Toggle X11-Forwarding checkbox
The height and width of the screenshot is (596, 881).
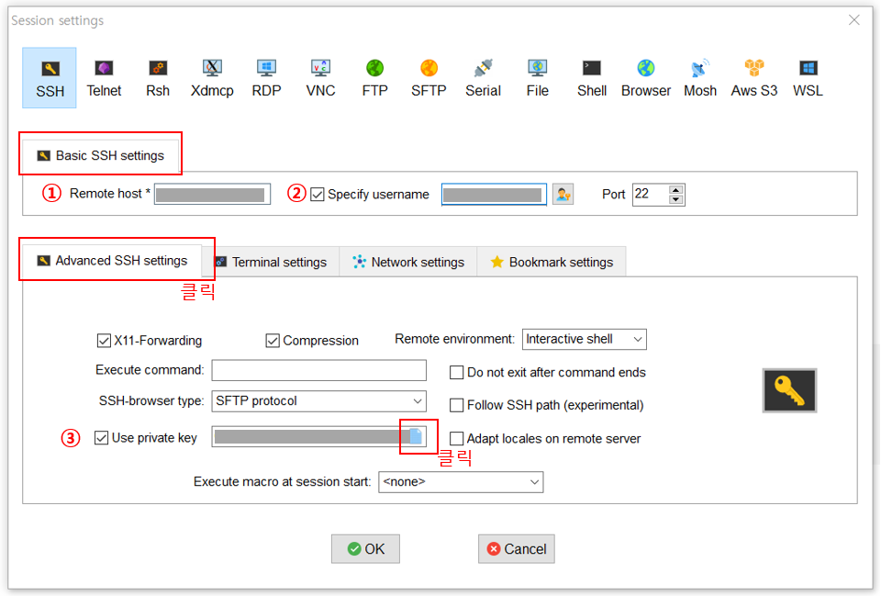104,341
